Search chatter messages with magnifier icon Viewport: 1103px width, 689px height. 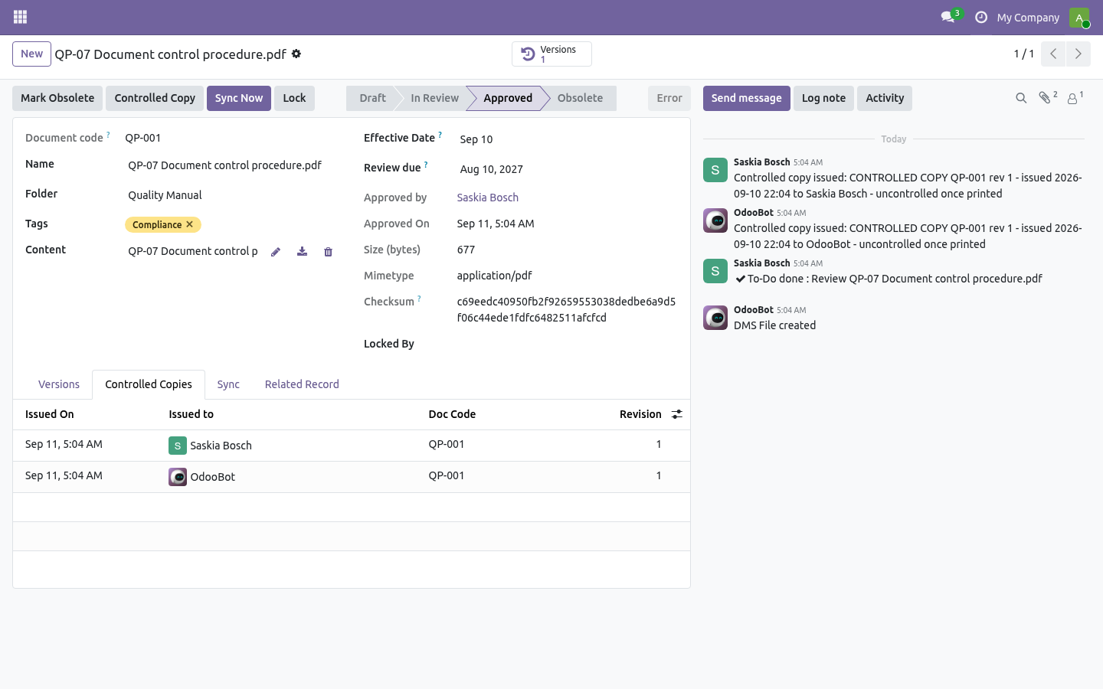[1021, 98]
